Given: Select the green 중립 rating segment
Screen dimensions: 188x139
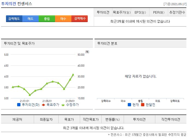Looking at the screenshot, I should point(47,19).
